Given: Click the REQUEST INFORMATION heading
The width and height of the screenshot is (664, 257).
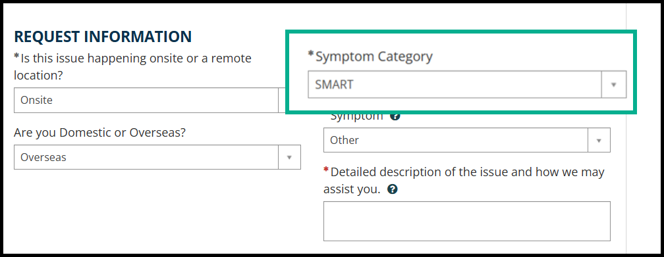Looking at the screenshot, I should pyautogui.click(x=103, y=37).
